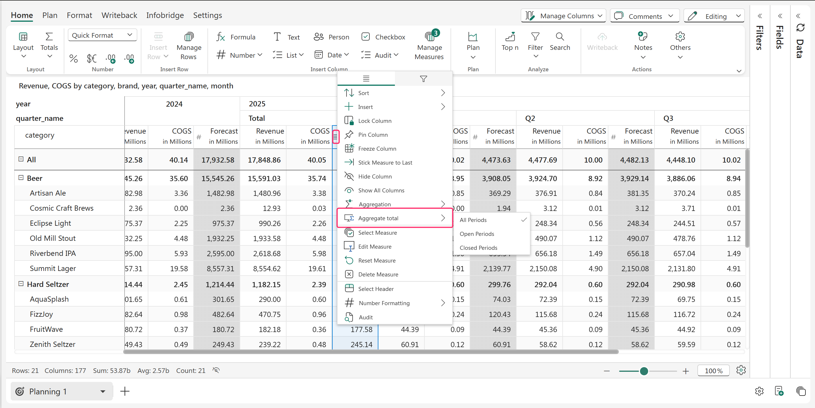Open Manage Measures icon
Image resolution: width=815 pixels, height=408 pixels.
coord(429,37)
